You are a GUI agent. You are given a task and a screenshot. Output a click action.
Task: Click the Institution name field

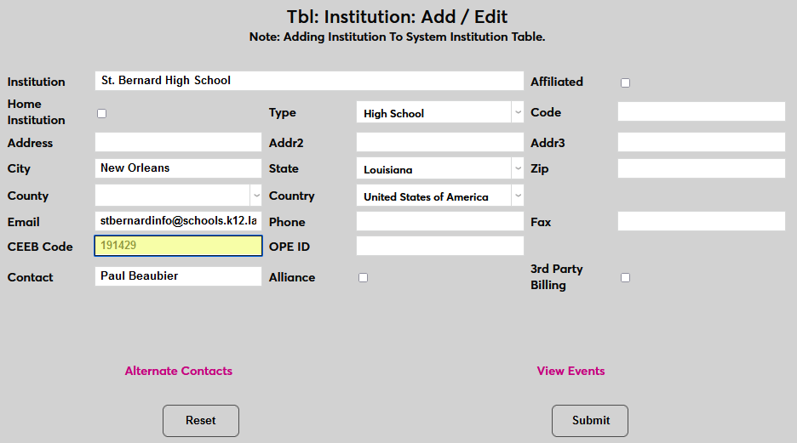(x=309, y=81)
